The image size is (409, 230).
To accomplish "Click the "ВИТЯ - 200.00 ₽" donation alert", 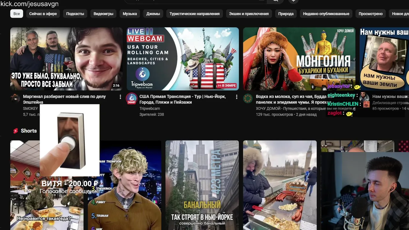I will click(x=70, y=184).
